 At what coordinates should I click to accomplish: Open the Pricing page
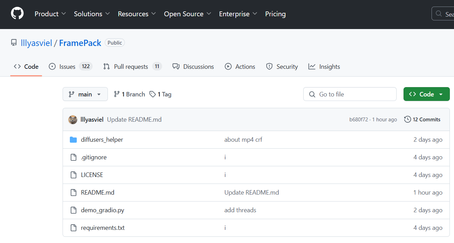click(276, 14)
